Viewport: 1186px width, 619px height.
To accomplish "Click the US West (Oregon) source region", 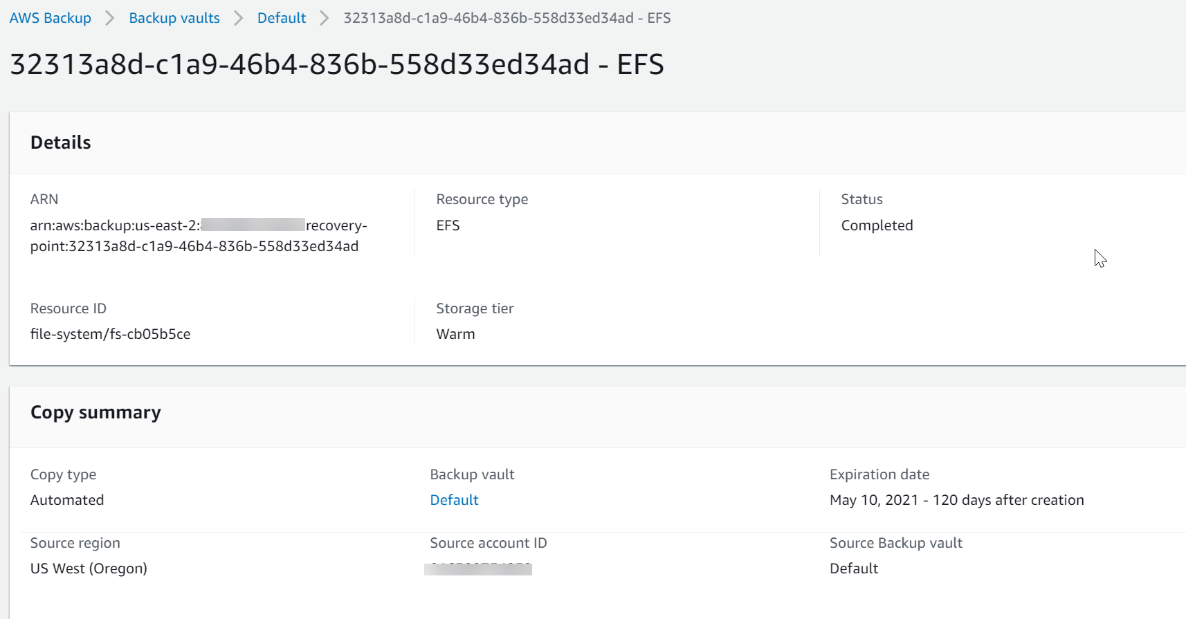I will point(89,569).
